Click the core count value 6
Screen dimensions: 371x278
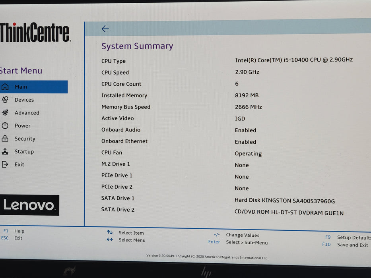coord(237,84)
